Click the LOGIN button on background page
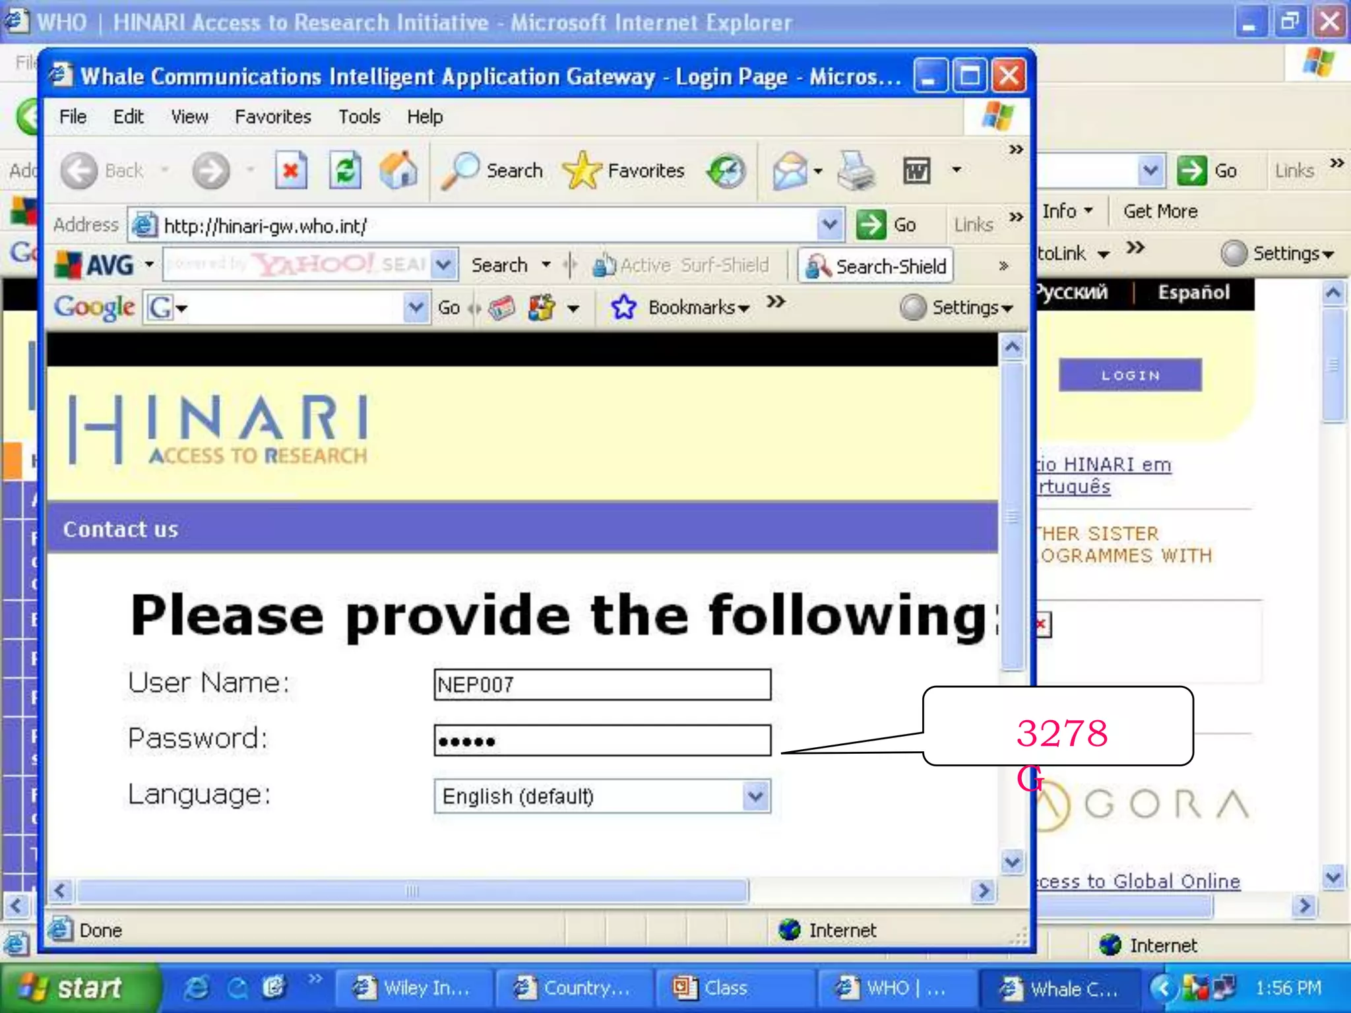Viewport: 1351px width, 1013px height. pyautogui.click(x=1130, y=375)
